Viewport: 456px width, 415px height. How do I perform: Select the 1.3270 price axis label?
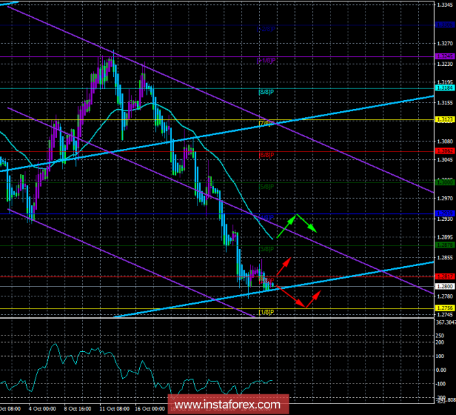point(445,44)
